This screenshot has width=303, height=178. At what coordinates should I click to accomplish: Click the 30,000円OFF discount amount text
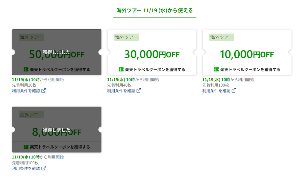(152, 54)
